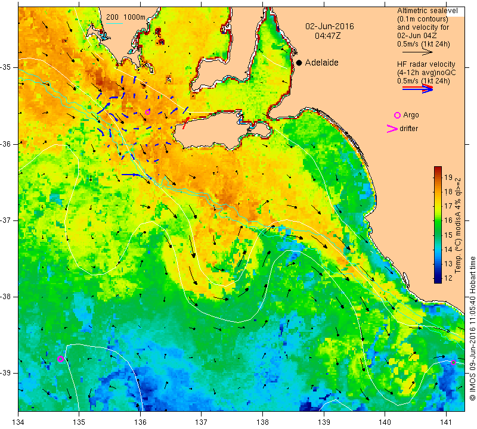Click the '200' depth contour label
This screenshot has height=429, width=477.
(x=112, y=17)
